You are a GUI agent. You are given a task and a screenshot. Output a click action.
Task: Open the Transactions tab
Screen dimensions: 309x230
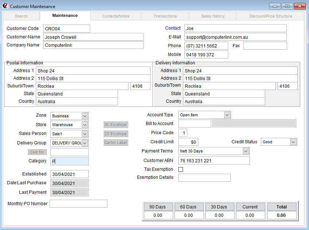(165, 16)
